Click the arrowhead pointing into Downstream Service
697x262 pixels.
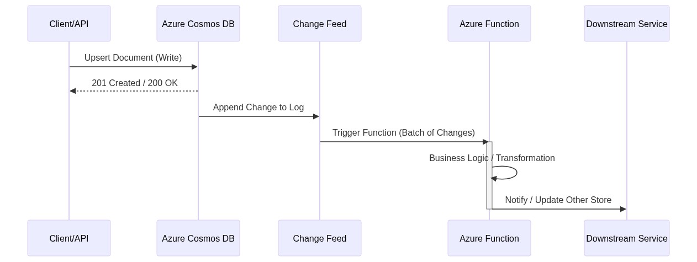(623, 209)
